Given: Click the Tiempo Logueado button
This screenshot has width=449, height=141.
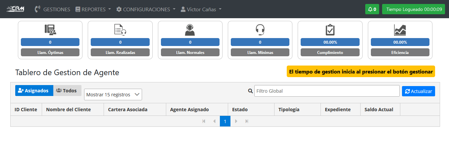Looking at the screenshot, I should [414, 9].
